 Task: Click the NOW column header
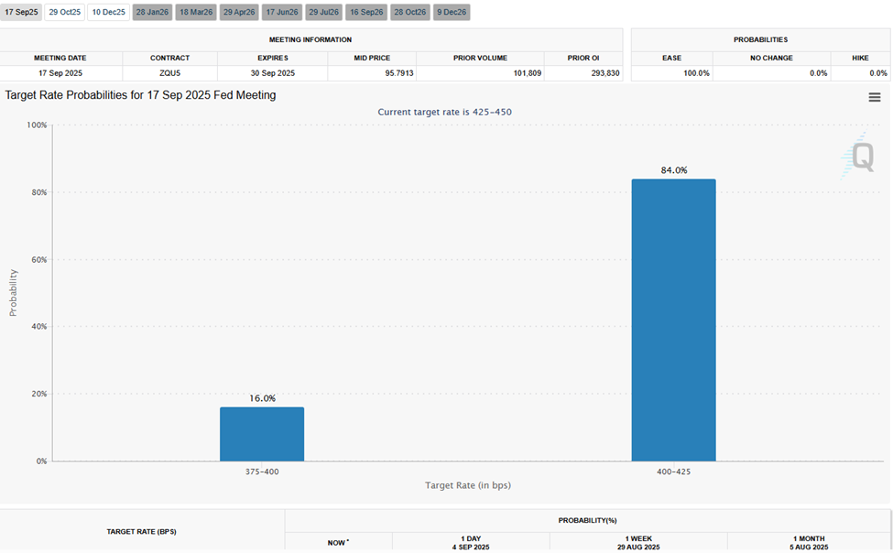point(338,542)
